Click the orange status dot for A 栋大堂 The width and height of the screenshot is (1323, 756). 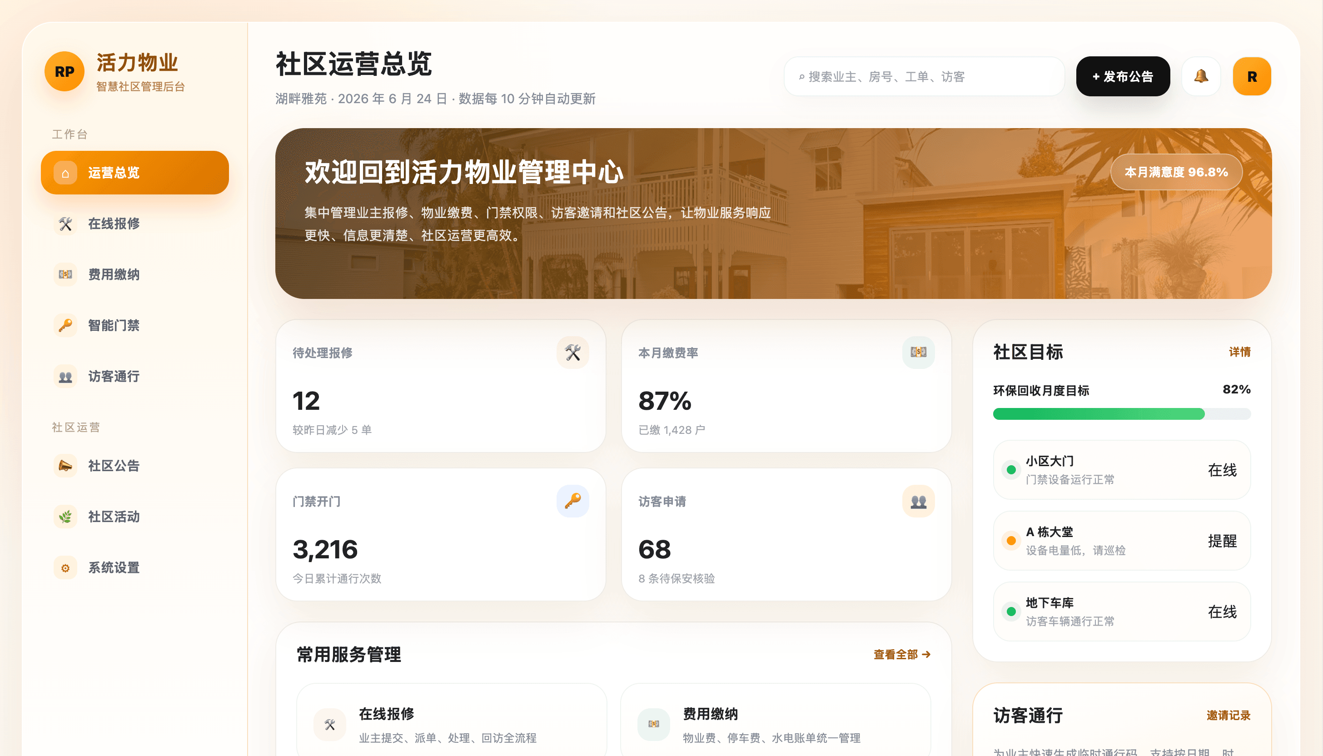coord(1011,541)
